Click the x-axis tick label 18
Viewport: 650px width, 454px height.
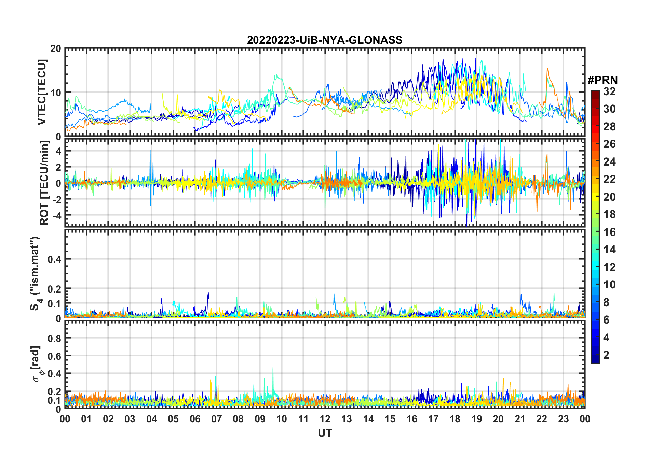point(455,419)
